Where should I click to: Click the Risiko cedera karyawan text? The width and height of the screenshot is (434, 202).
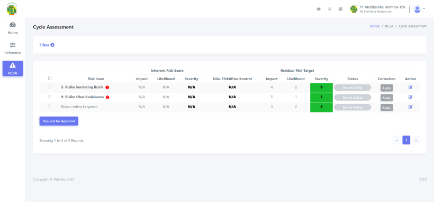pyautogui.click(x=79, y=107)
